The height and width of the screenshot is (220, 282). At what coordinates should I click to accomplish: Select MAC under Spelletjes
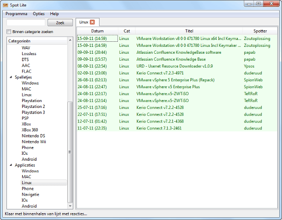click(x=26, y=89)
